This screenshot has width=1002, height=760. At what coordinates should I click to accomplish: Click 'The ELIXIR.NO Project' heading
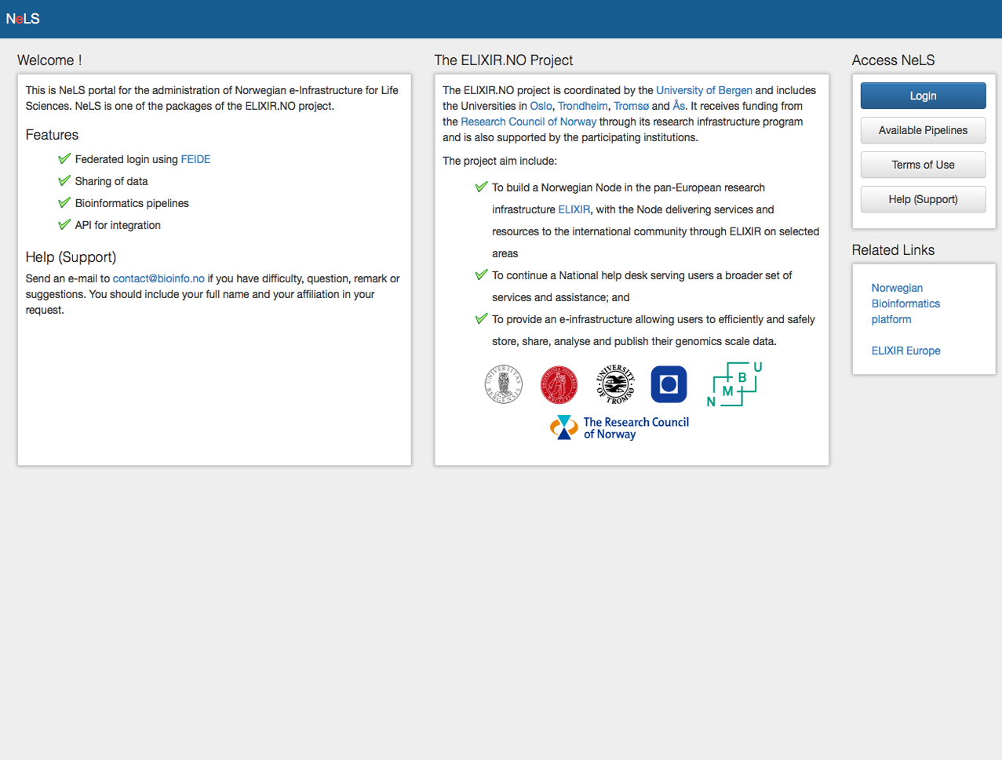pyautogui.click(x=504, y=60)
